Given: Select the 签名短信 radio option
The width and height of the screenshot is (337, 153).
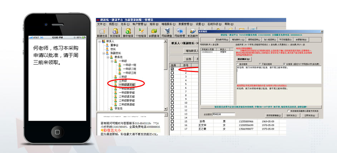Looking at the screenshot, I should click(238, 63).
